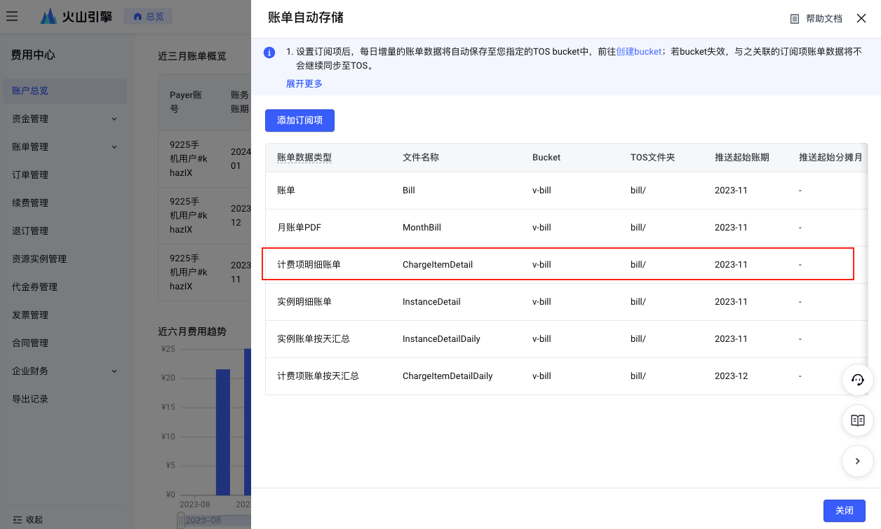Expand the 资金管理 sidebar menu

pos(114,119)
